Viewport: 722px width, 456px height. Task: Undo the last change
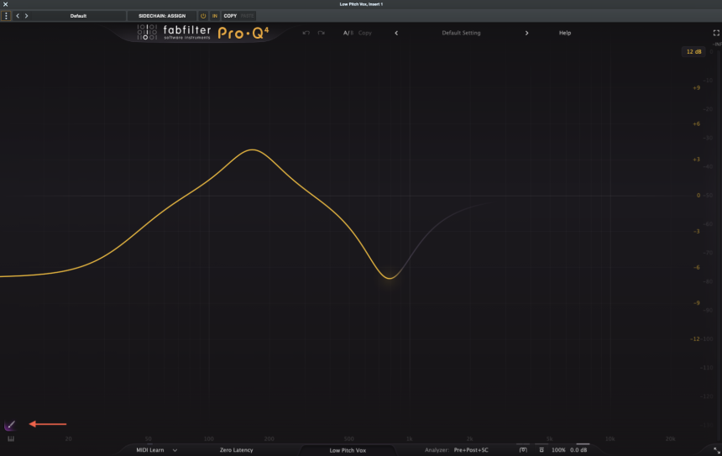click(306, 33)
